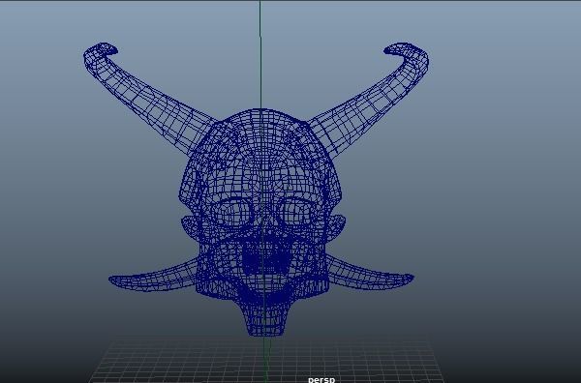Click the persp camera label
The height and width of the screenshot is (383, 581).
(321, 380)
